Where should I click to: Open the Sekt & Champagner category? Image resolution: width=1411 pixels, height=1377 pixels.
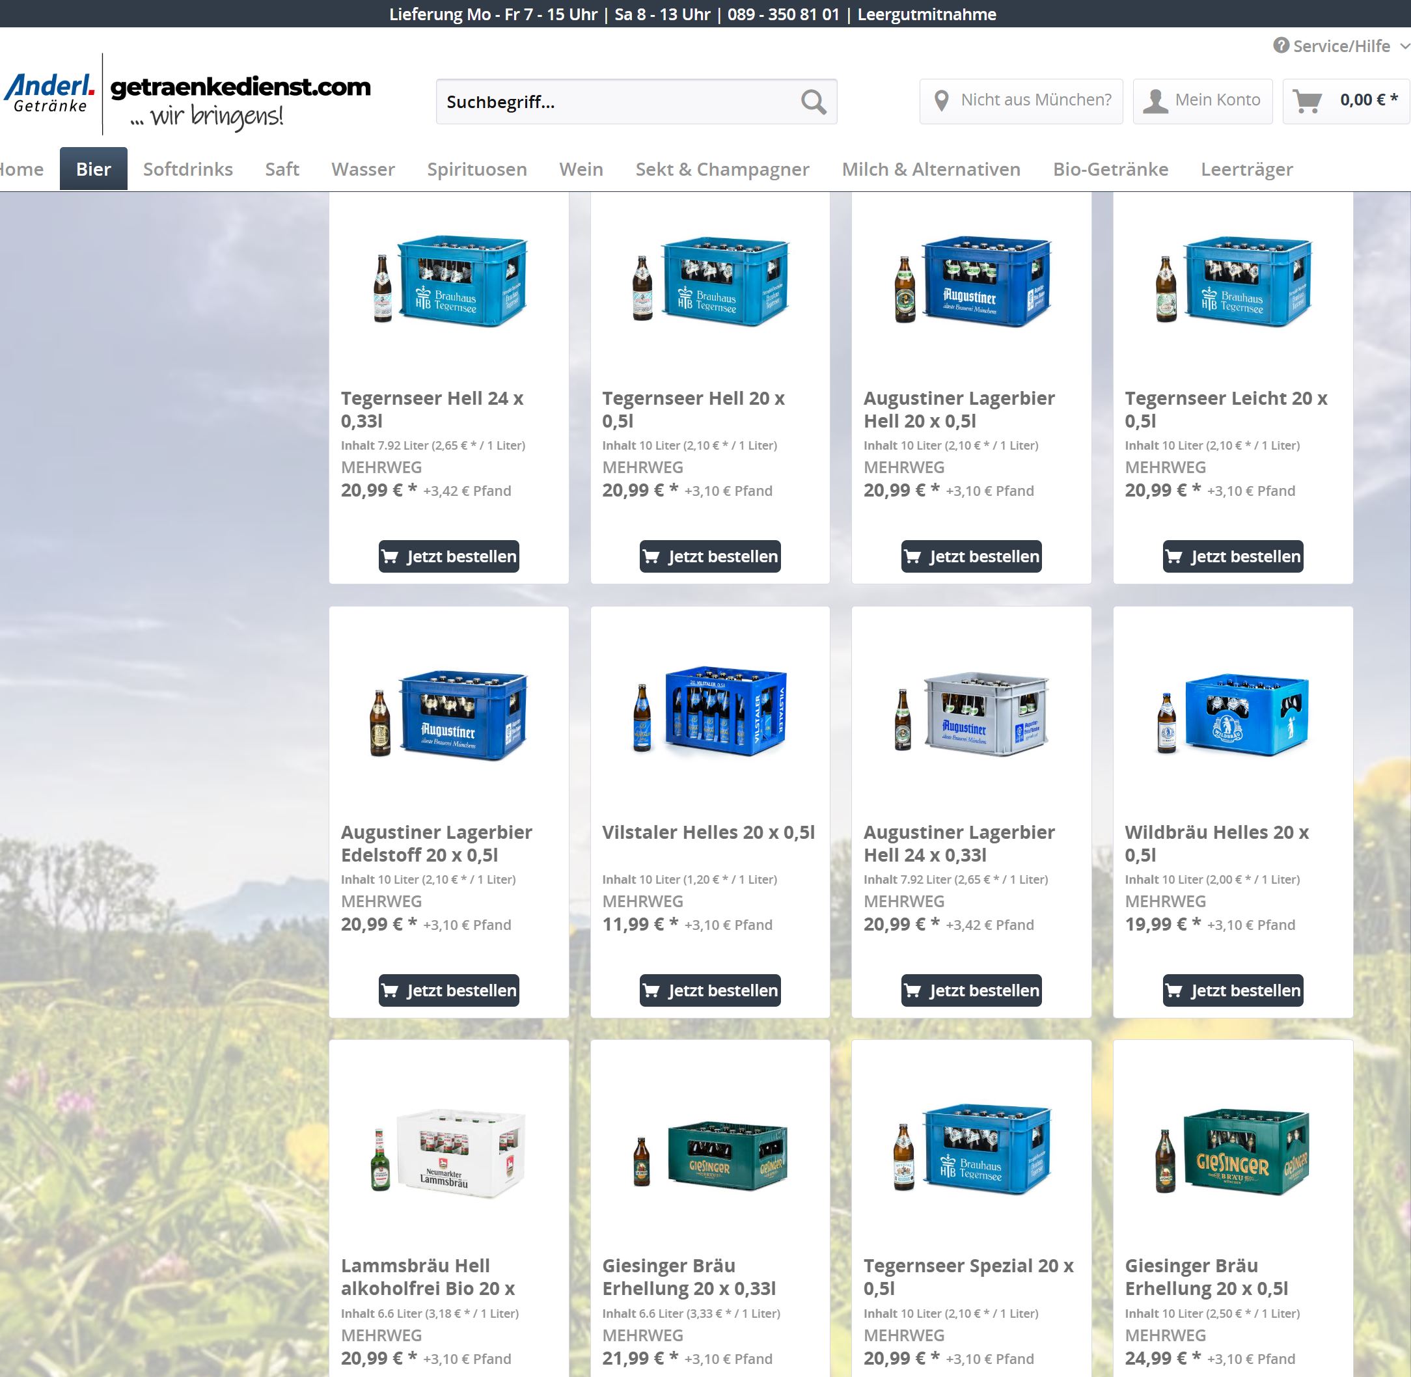[x=722, y=169]
